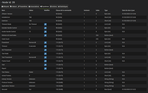
Task: Click the Test Status label
Action: click(6, 72)
